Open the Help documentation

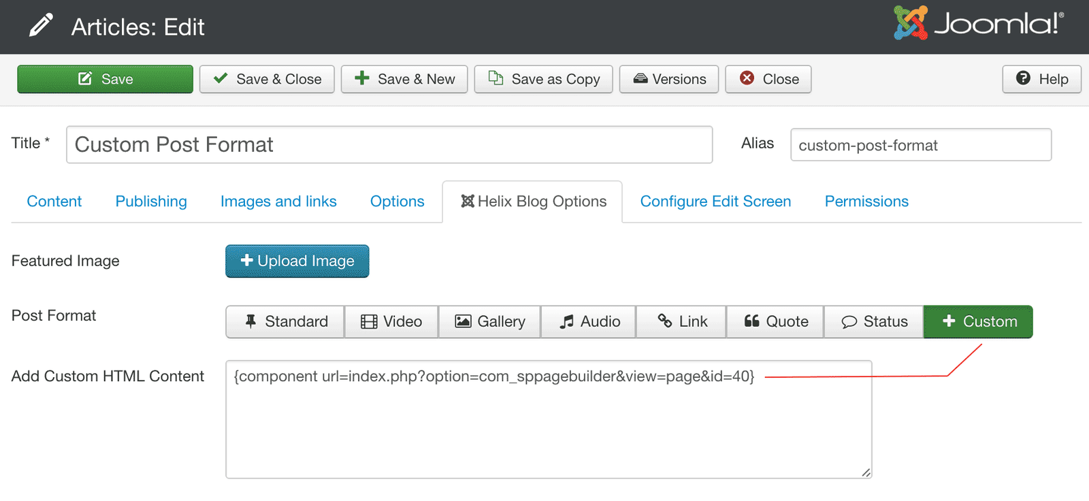(x=1041, y=79)
